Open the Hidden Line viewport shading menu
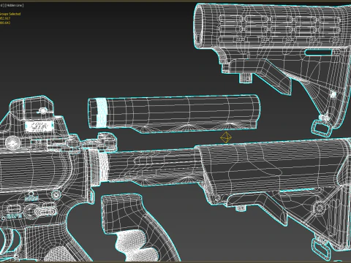 tap(14, 5)
